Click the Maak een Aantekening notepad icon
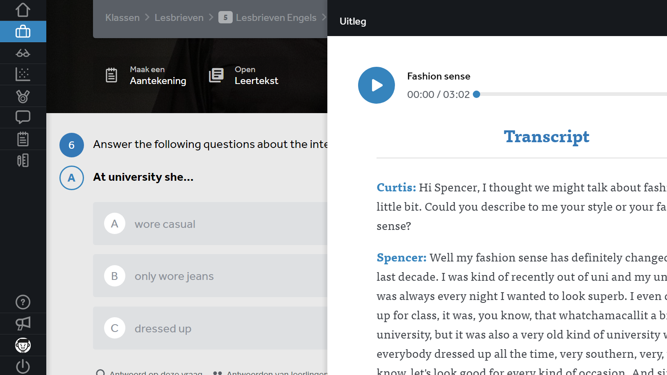667x375 pixels. click(111, 75)
